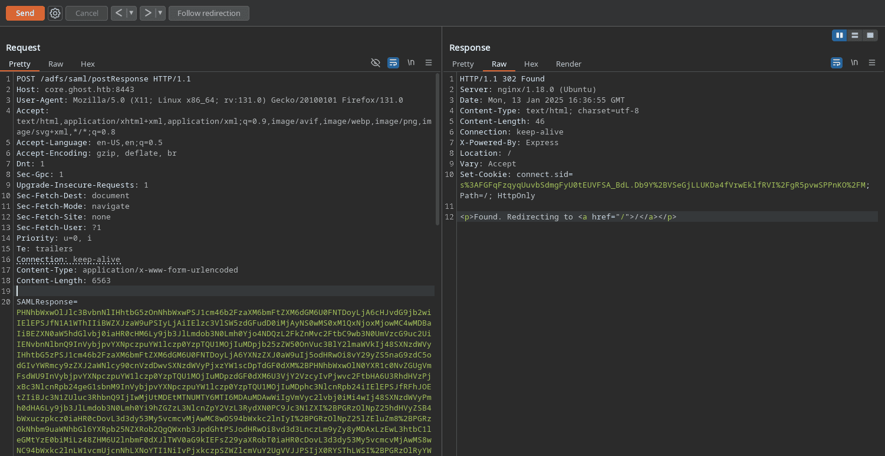Screen dimensions: 885x456
Task: Expand the back history dropdown arrow
Action: 131,13
